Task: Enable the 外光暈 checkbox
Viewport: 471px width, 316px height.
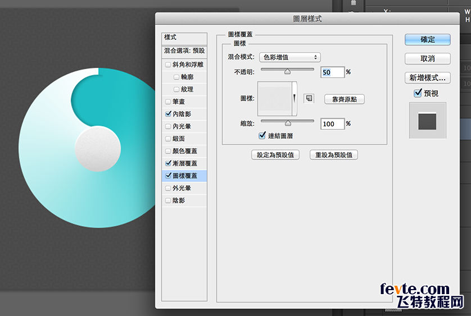Action: pyautogui.click(x=168, y=188)
